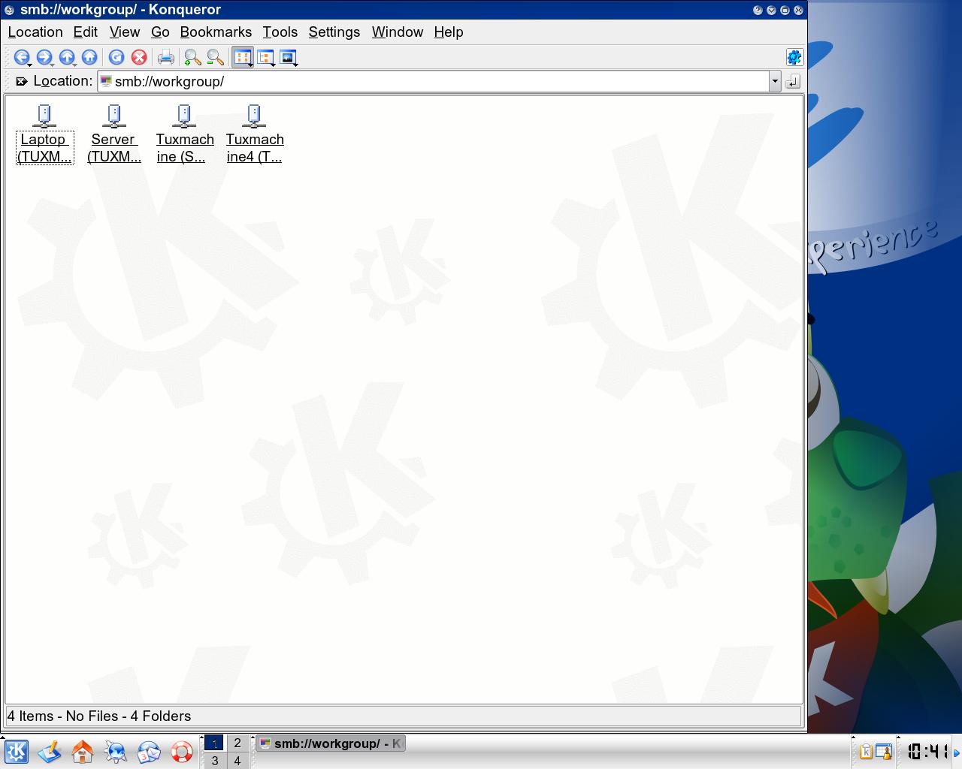Viewport: 962px width, 769px height.
Task: Click the smb://workgroup/ taskbar entry
Action: click(x=331, y=743)
